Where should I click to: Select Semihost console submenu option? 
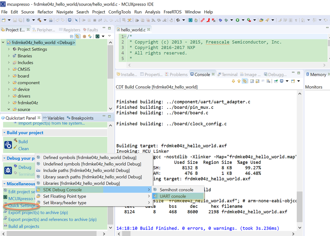(178, 190)
